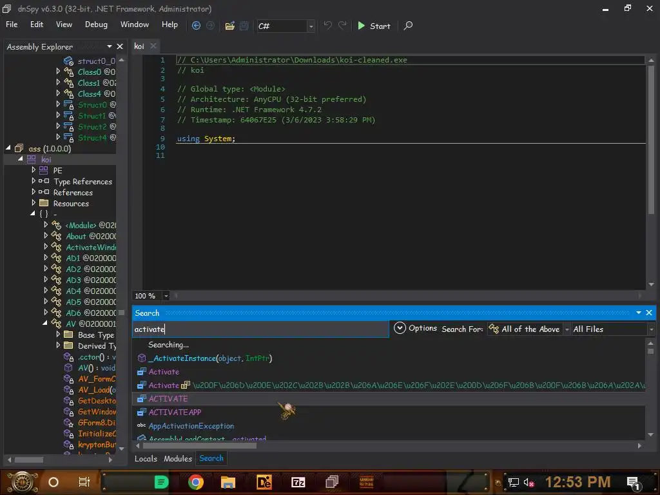Select the highlighted ACTIVATE result icon

pyautogui.click(x=142, y=398)
